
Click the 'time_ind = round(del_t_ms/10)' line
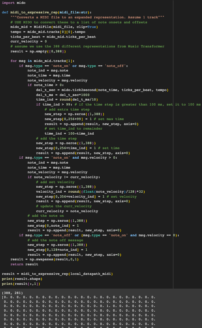click(67, 99)
